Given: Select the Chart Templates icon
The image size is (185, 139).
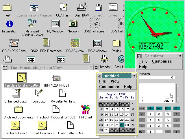Looking at the screenshot, I should [42, 125].
